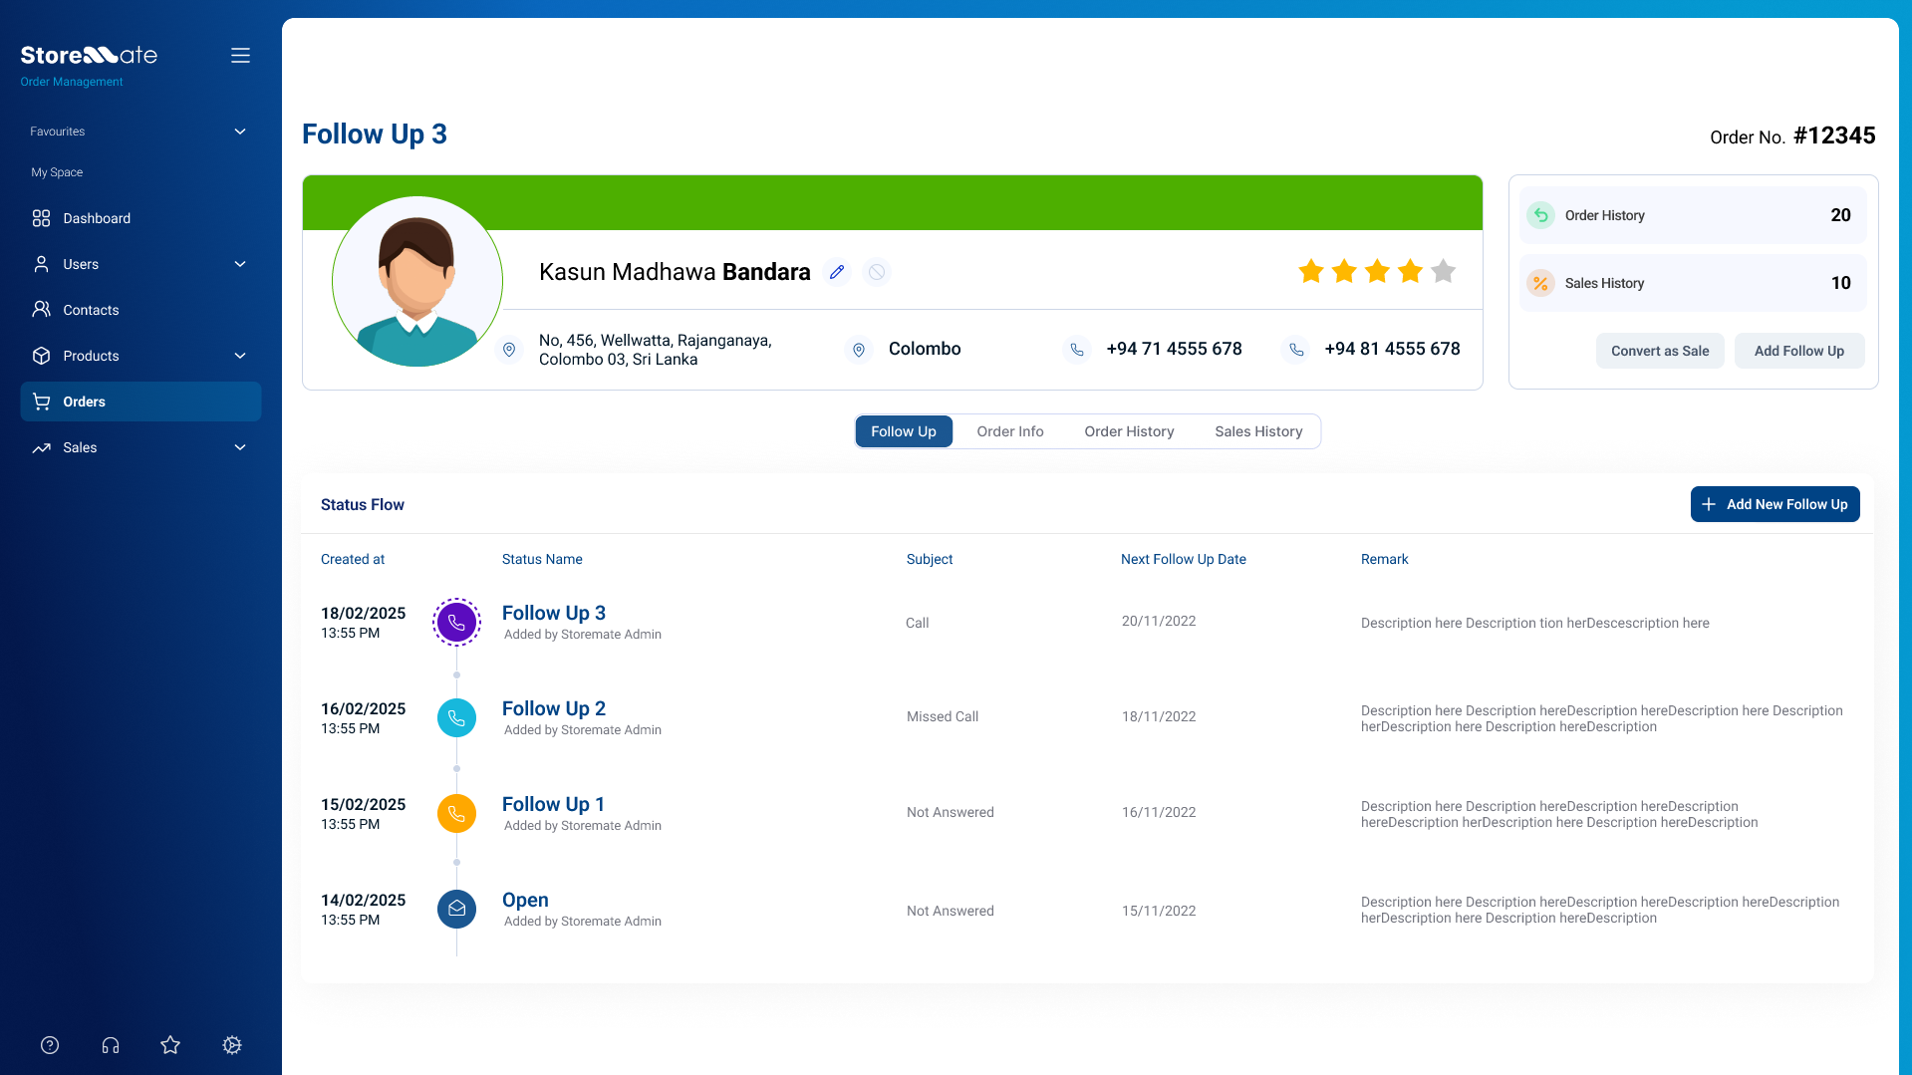Image resolution: width=1912 pixels, height=1075 pixels.
Task: Click the orange Follow Up 1 phone icon
Action: [x=456, y=813]
